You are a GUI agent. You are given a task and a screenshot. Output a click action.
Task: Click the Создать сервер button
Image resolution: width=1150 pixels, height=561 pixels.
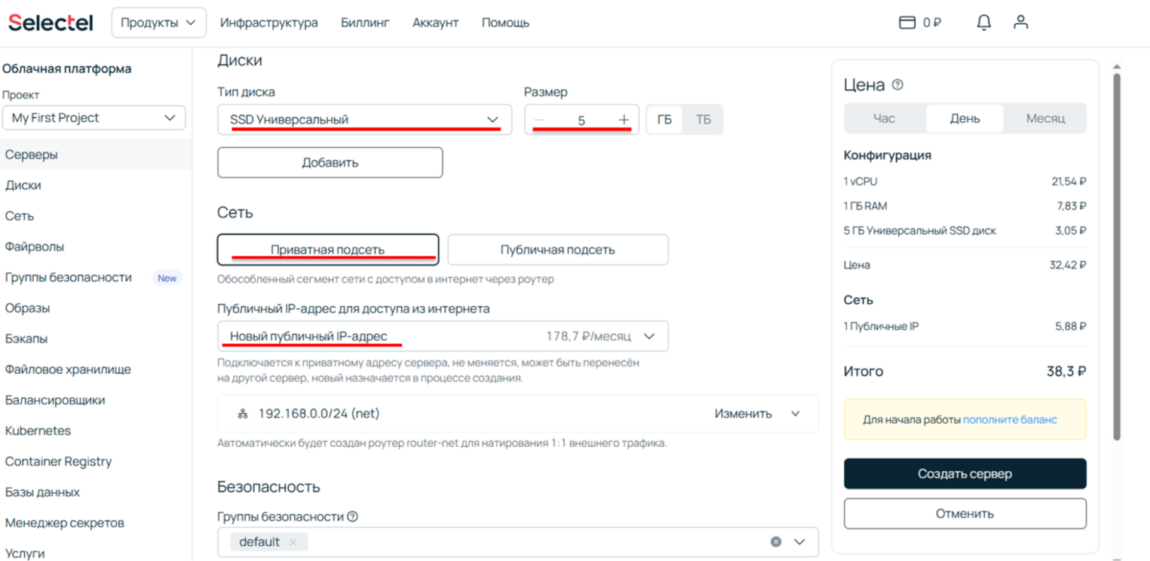964,474
